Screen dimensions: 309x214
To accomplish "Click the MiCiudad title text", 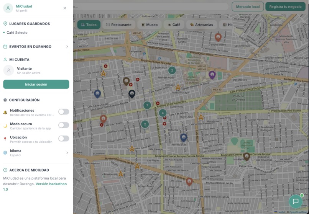I will tap(24, 6).
